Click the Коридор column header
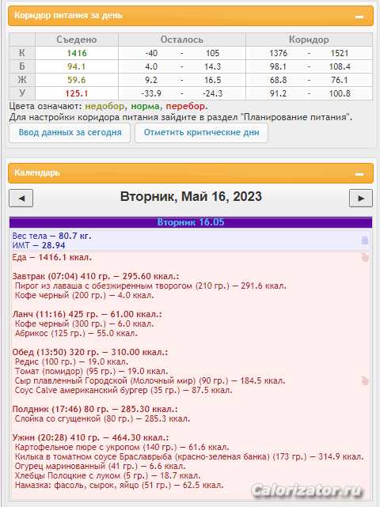This screenshot has height=507, width=380. click(x=309, y=40)
